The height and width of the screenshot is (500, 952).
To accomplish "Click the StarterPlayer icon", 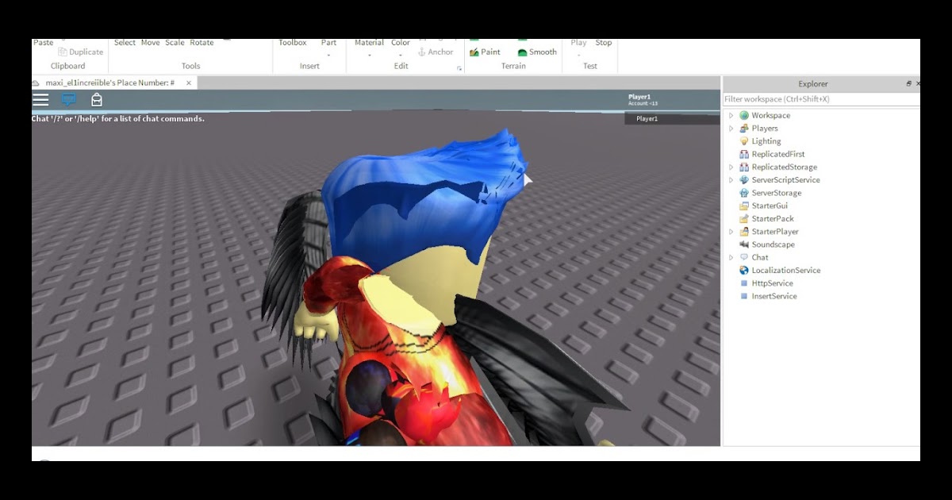I will click(x=744, y=231).
